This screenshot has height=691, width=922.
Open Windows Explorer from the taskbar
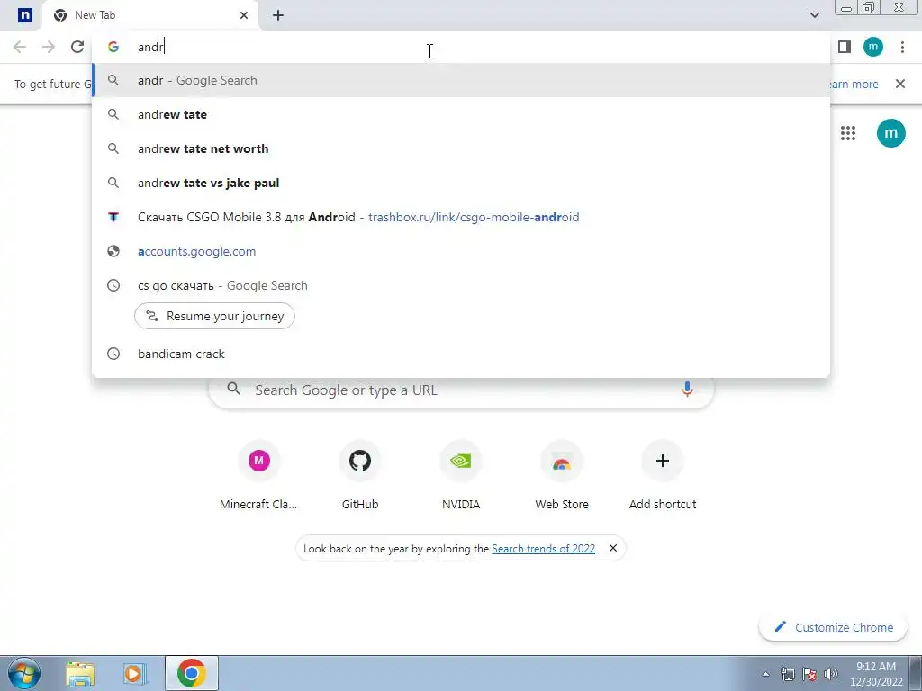coord(80,673)
